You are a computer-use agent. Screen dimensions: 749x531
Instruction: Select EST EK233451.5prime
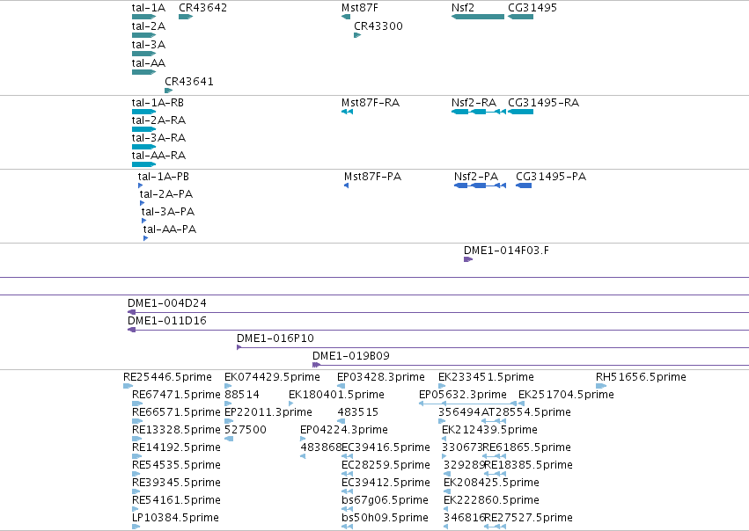442,387
